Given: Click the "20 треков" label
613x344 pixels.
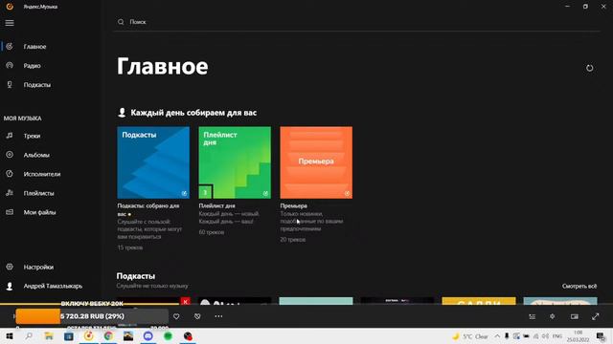Looking at the screenshot, I should [x=293, y=240].
